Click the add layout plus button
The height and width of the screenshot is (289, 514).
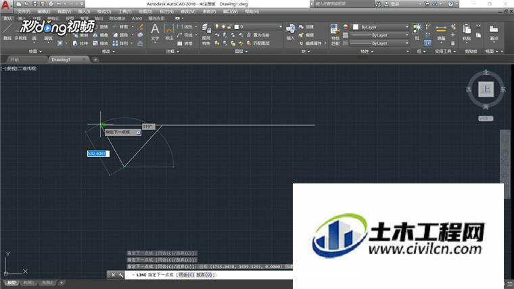click(x=62, y=283)
